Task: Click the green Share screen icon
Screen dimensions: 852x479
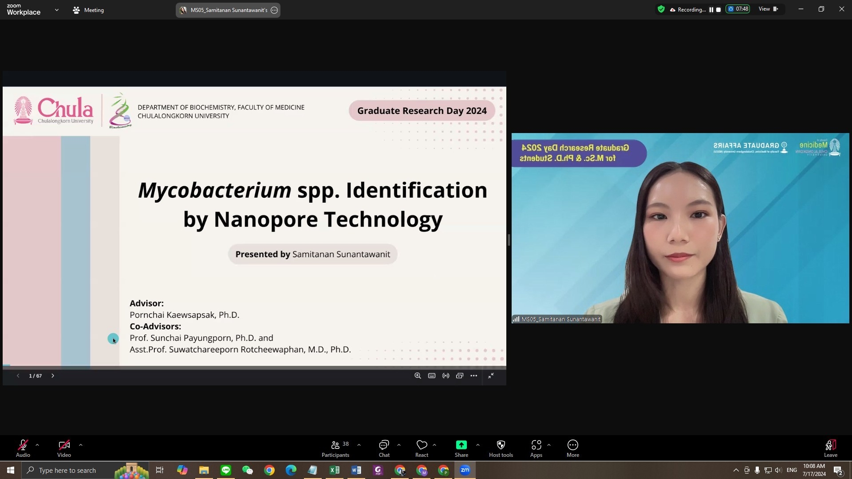Action: (461, 445)
